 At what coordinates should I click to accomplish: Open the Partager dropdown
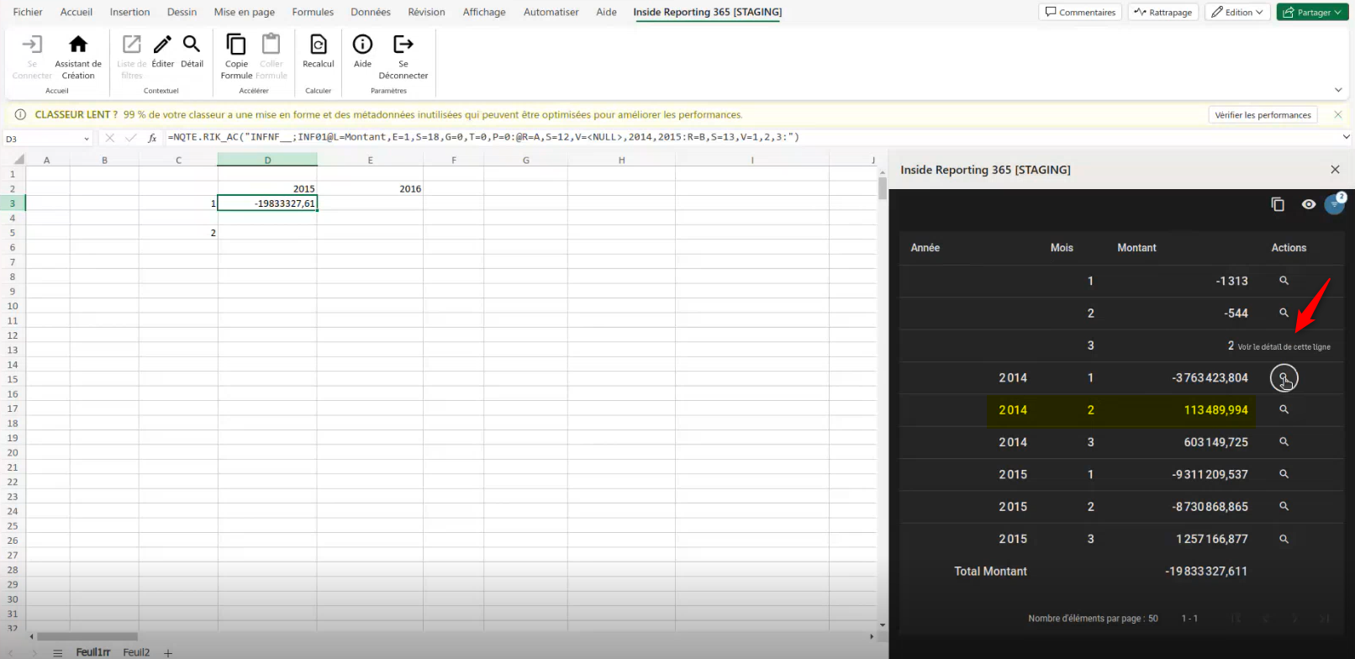(1313, 13)
